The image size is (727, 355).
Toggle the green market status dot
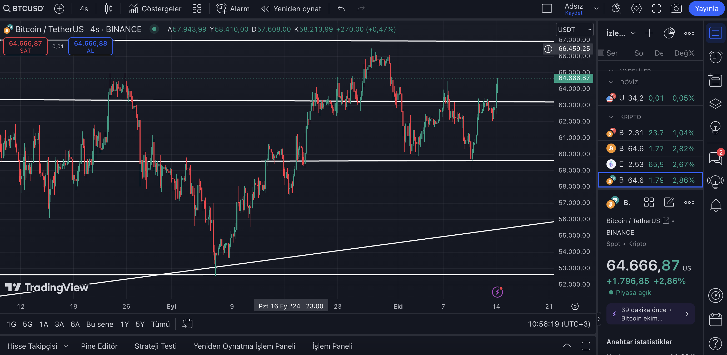click(154, 29)
